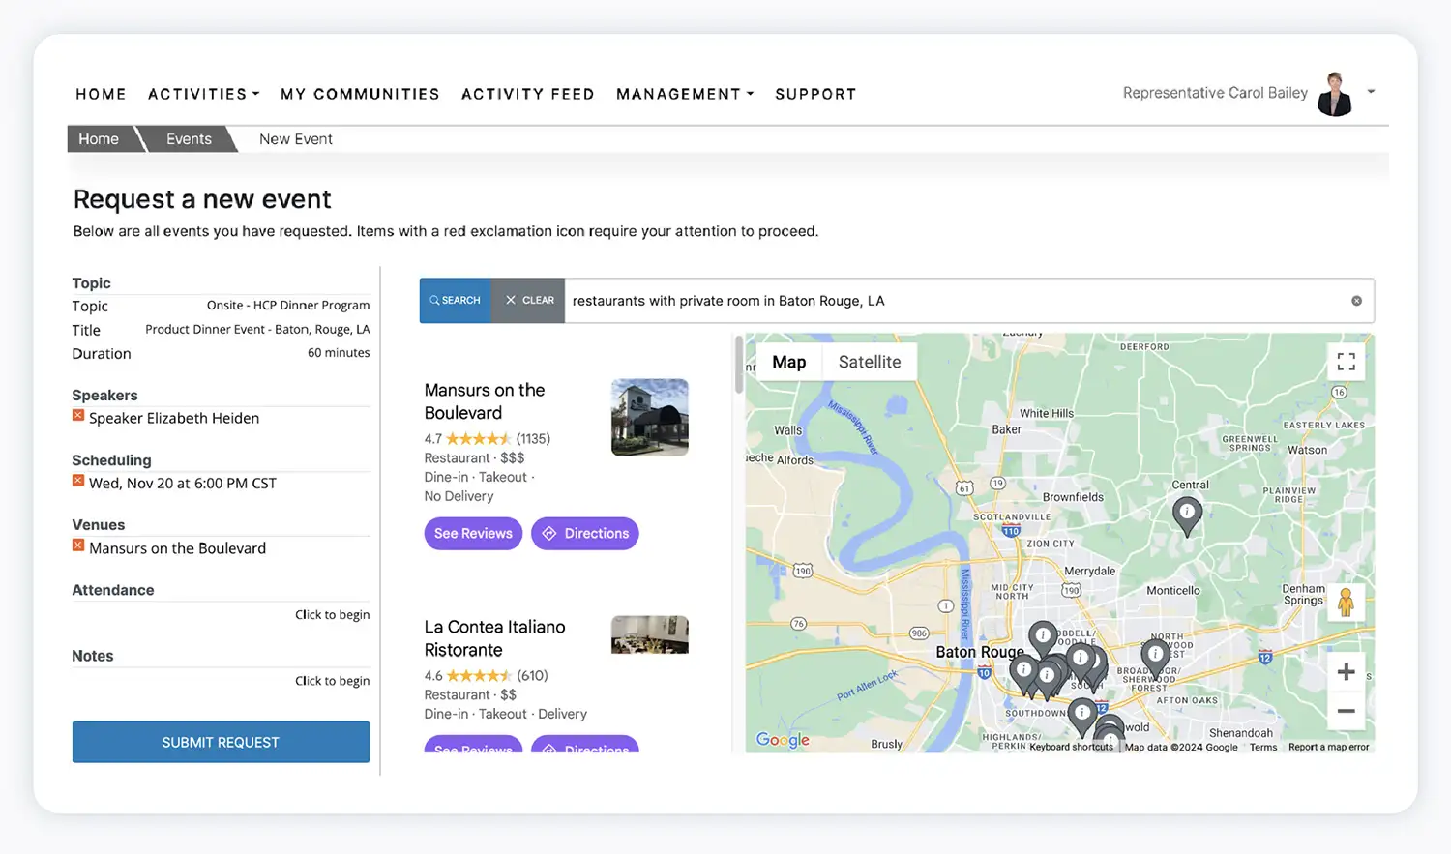Image resolution: width=1451 pixels, height=854 pixels.
Task: Select the Map view type
Action: (788, 362)
